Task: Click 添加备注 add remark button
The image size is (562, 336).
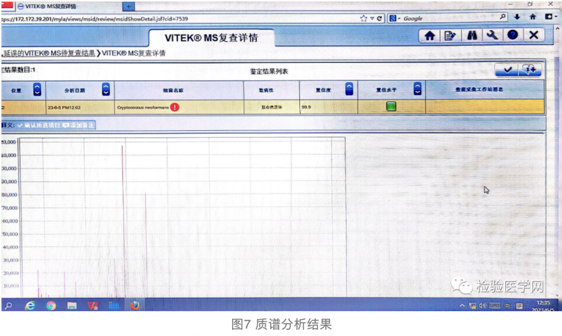Action: (x=78, y=125)
